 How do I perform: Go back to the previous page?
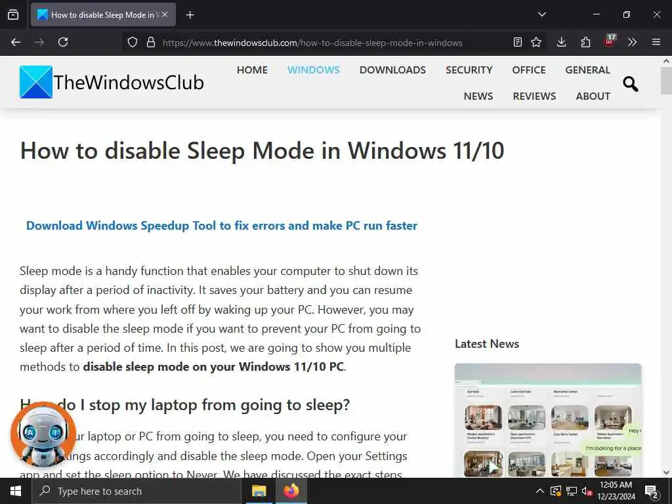tap(16, 42)
